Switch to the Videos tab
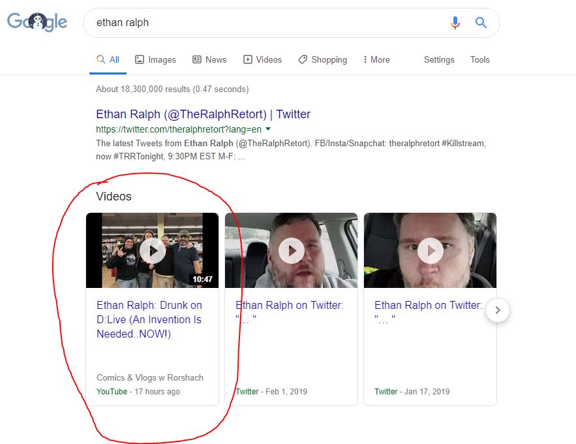Image resolution: width=576 pixels, height=444 pixels. tap(262, 59)
